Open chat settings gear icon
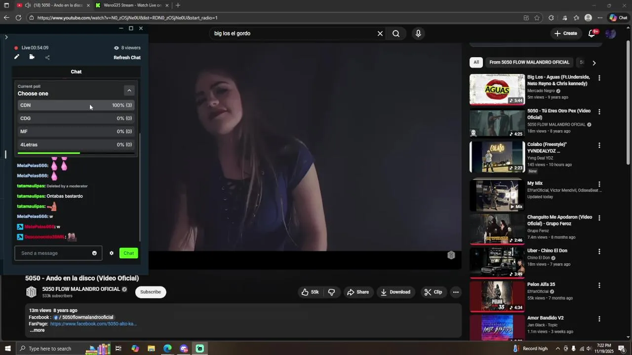 click(112, 253)
